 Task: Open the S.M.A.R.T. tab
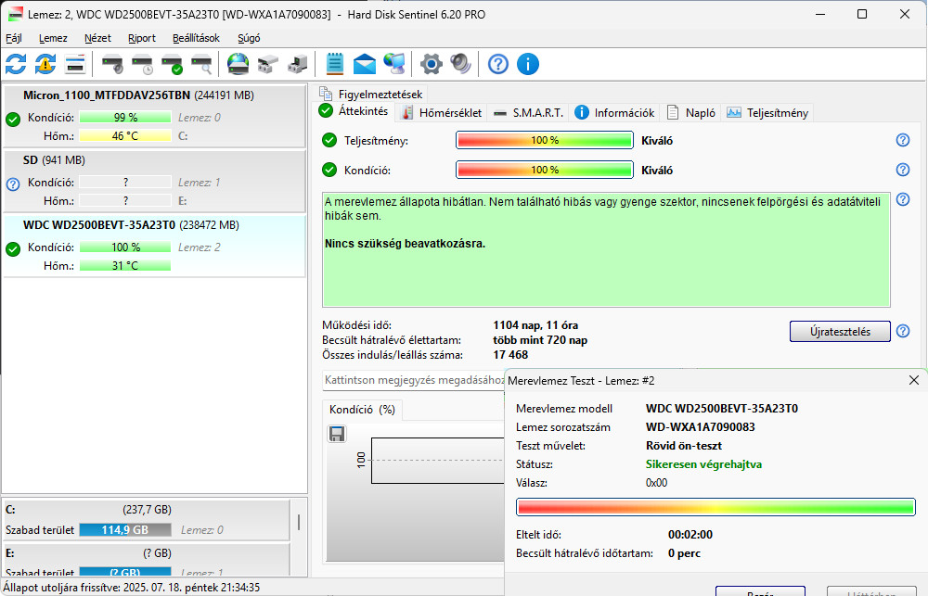pyautogui.click(x=528, y=112)
